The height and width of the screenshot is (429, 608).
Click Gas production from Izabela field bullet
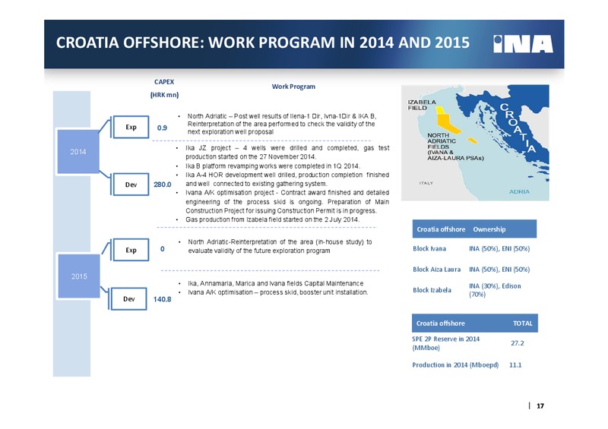click(273, 219)
